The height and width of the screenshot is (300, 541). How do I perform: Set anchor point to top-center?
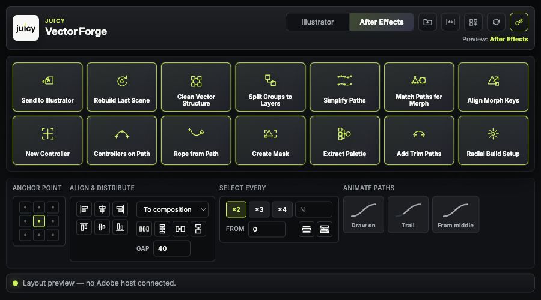[39, 208]
